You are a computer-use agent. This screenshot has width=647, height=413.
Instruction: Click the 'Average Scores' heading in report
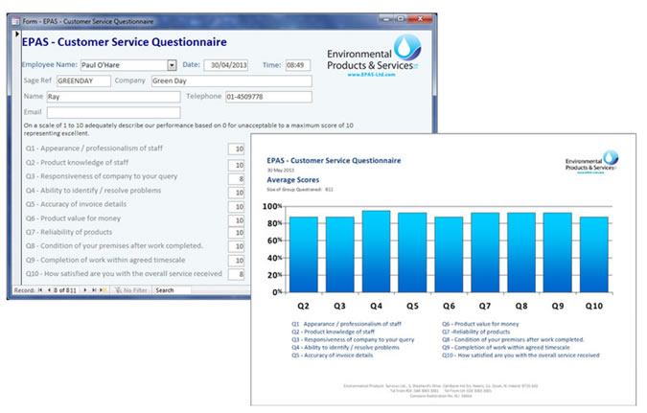[x=293, y=180]
